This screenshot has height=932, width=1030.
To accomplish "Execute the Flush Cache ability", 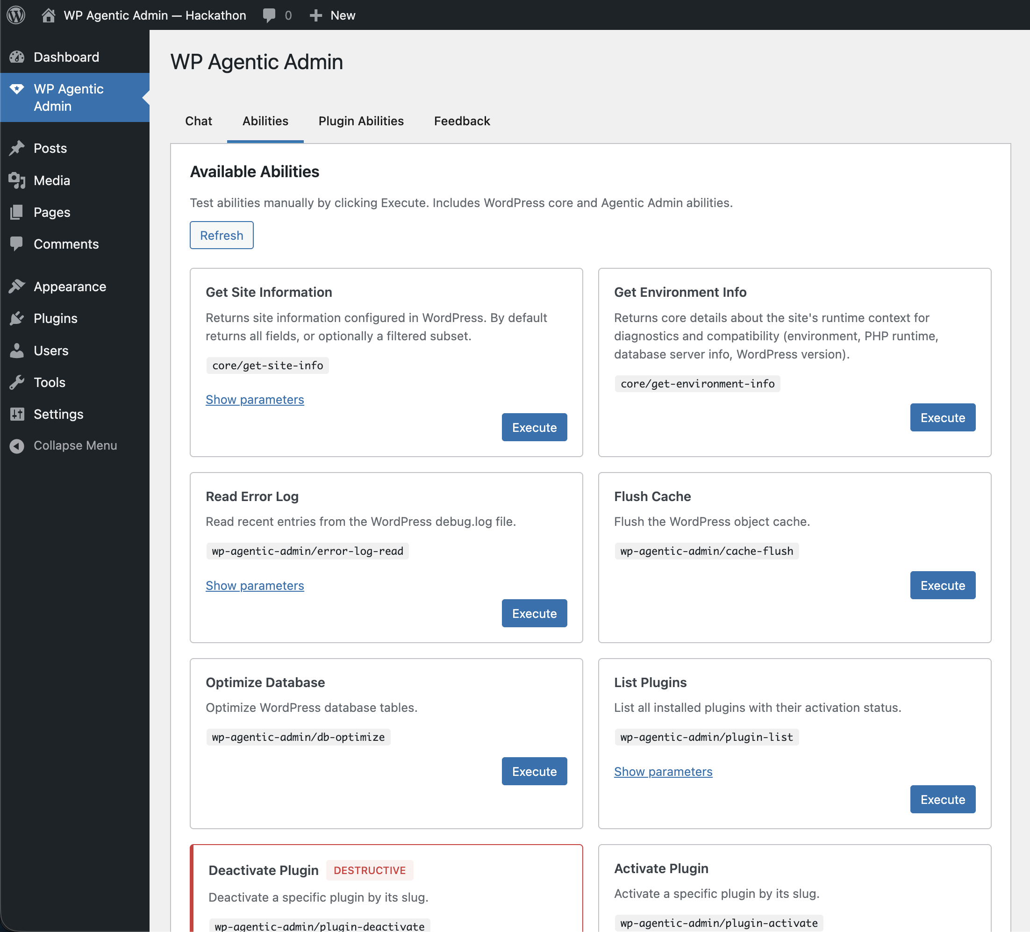I will click(x=942, y=585).
